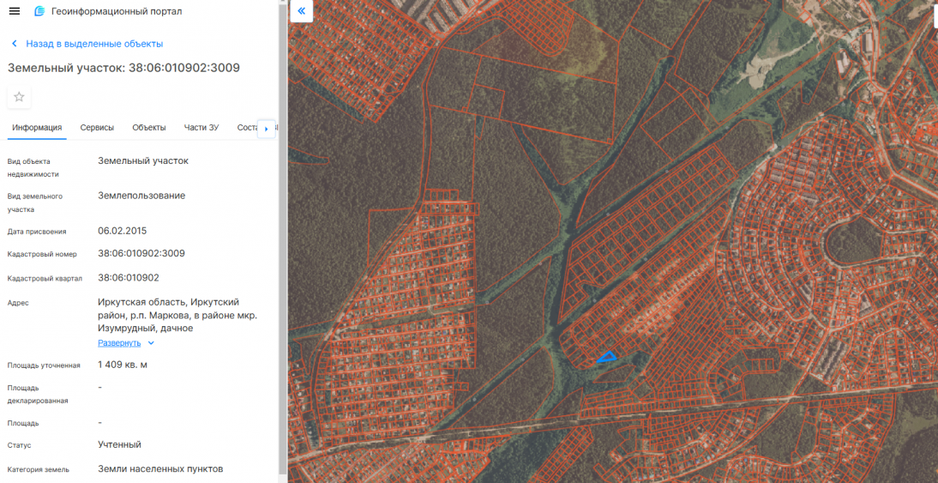Click the area value 1 409 кв. м

click(123, 365)
